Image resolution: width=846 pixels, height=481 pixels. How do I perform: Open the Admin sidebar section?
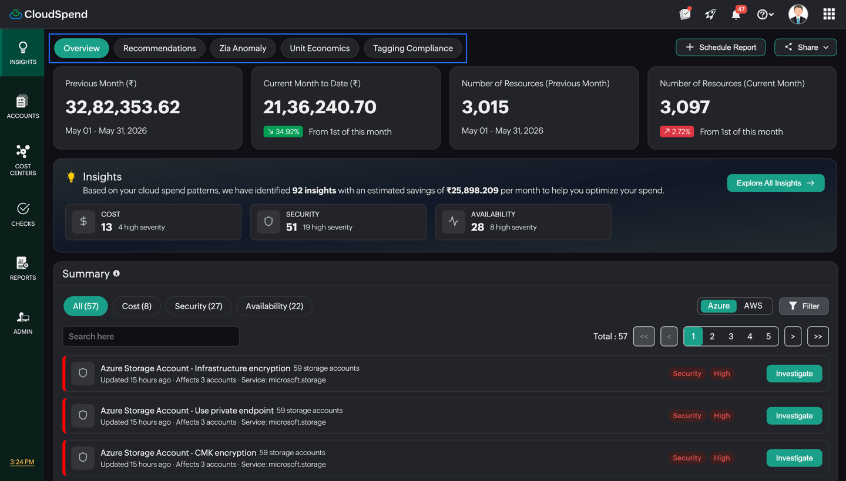click(x=22, y=323)
